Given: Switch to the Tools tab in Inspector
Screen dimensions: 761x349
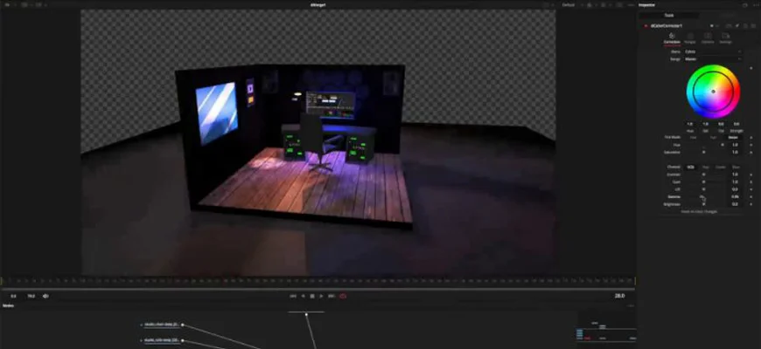Looking at the screenshot, I should (x=669, y=16).
